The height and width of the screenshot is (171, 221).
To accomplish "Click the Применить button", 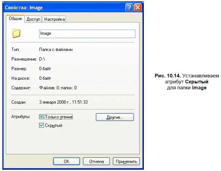I will coord(126,161).
